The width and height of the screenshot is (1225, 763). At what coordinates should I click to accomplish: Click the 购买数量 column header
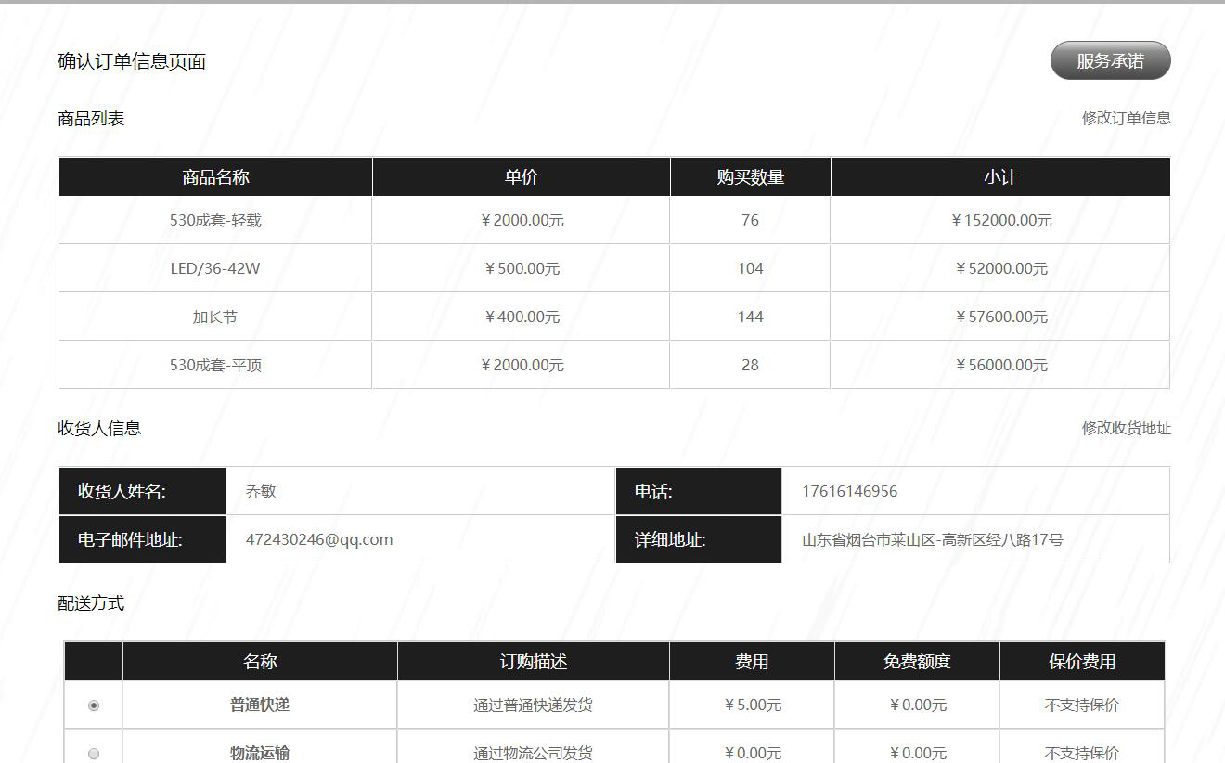click(750, 176)
